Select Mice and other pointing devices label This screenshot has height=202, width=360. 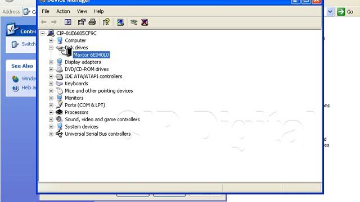[99, 91]
